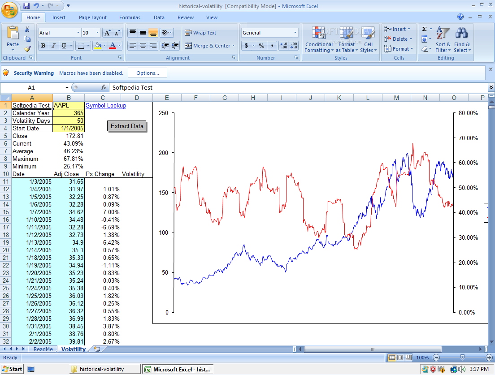The width and height of the screenshot is (495, 375).
Task: Expand the Merge & Center dropdown arrow
Action: click(233, 46)
